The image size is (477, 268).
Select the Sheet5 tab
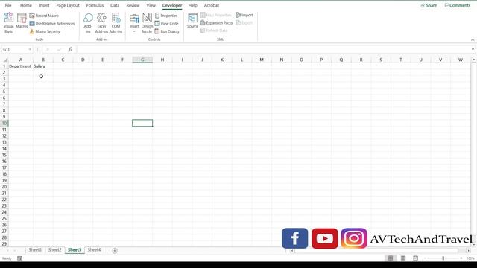(75, 250)
